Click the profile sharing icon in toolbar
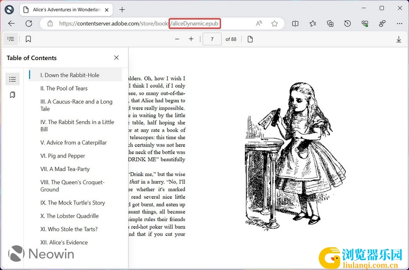The image size is (409, 270). tap(382, 24)
